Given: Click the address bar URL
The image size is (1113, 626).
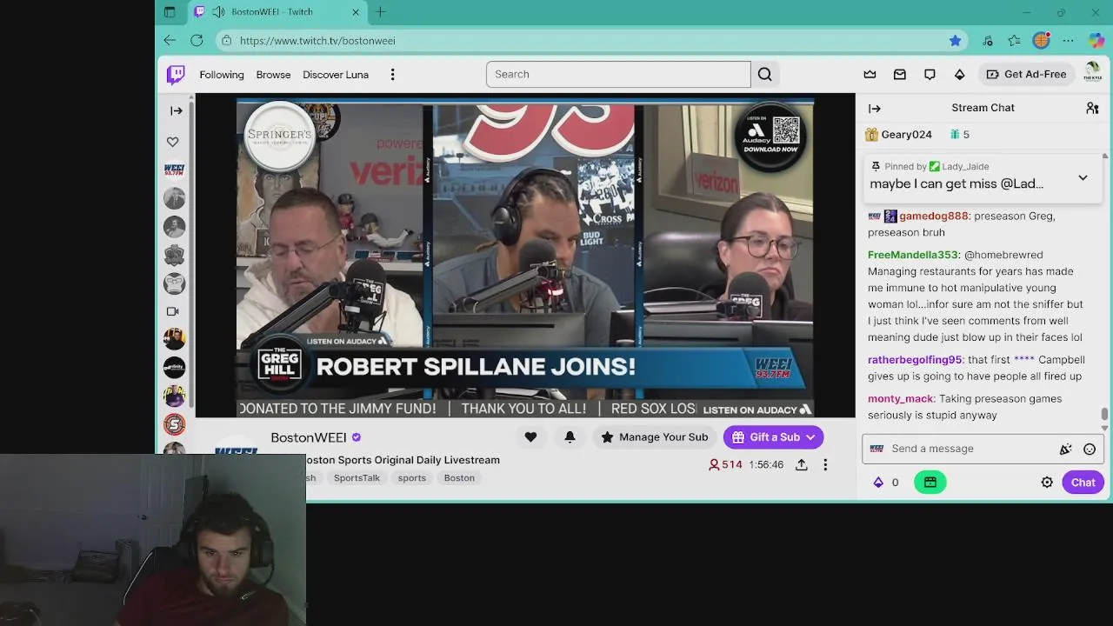Looking at the screenshot, I should pyautogui.click(x=317, y=41).
